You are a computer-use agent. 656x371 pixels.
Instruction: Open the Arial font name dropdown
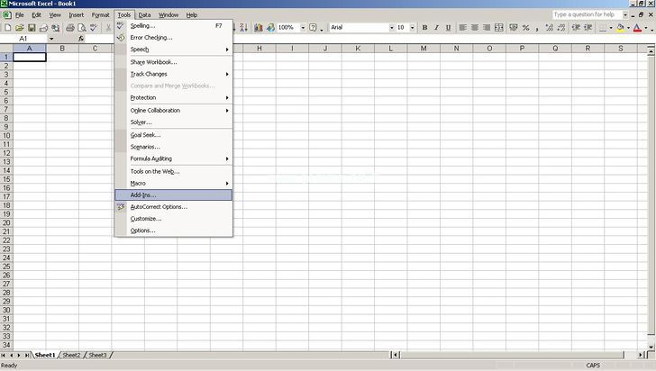coord(392,28)
